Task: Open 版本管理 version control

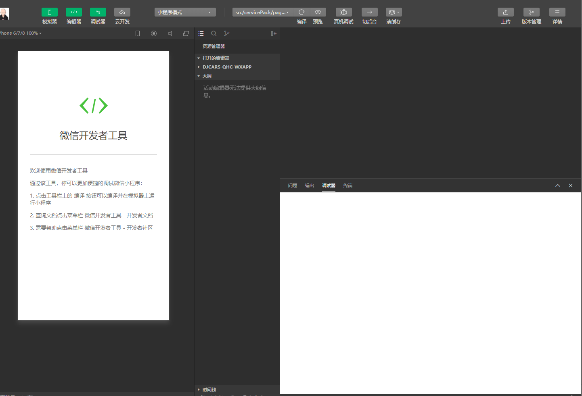Action: (x=532, y=12)
